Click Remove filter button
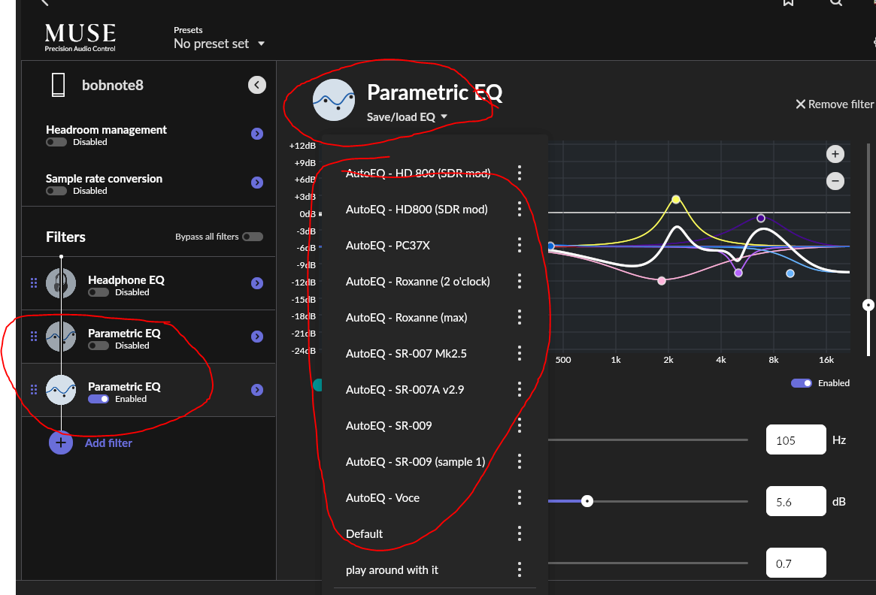Image resolution: width=876 pixels, height=595 pixels. pos(835,104)
